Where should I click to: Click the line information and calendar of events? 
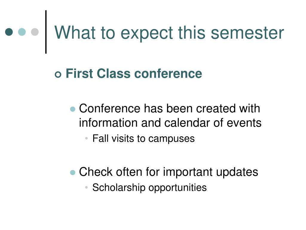(x=170, y=123)
